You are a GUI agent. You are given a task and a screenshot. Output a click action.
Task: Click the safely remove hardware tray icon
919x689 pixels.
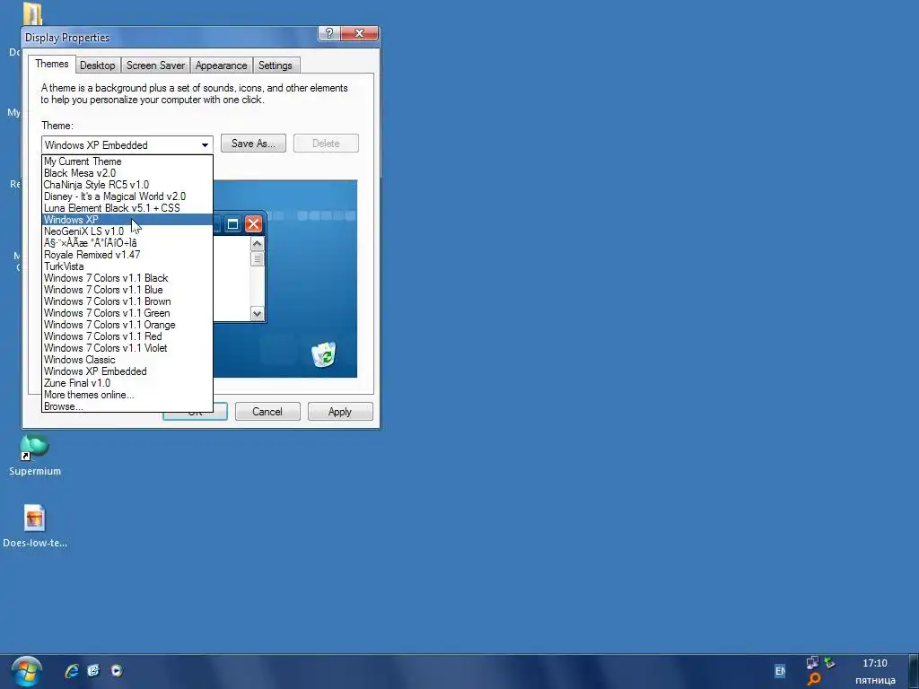(829, 663)
